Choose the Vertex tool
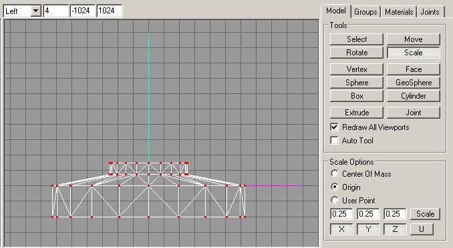 point(357,69)
